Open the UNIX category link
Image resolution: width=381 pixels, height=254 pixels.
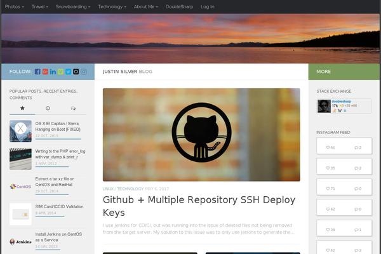click(x=108, y=189)
